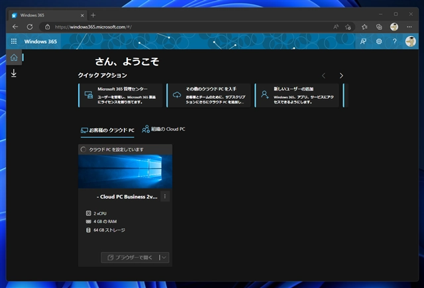424x288 pixels.
Task: Switch to 組織の Cloud PC tab
Action: 164,129
